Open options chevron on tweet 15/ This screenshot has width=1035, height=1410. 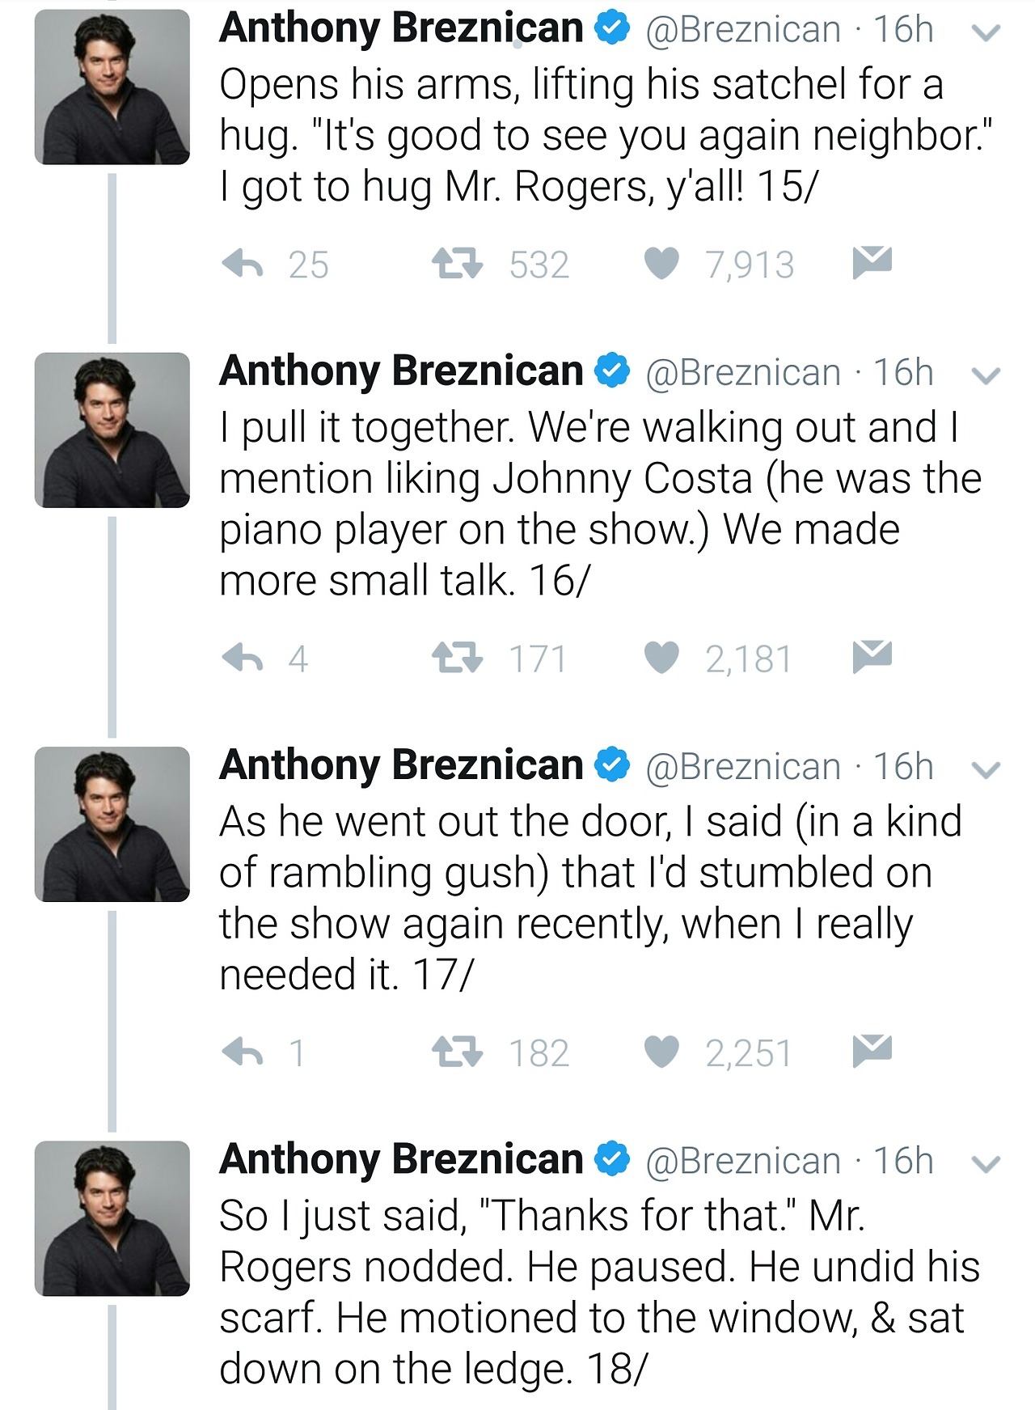[x=986, y=33]
